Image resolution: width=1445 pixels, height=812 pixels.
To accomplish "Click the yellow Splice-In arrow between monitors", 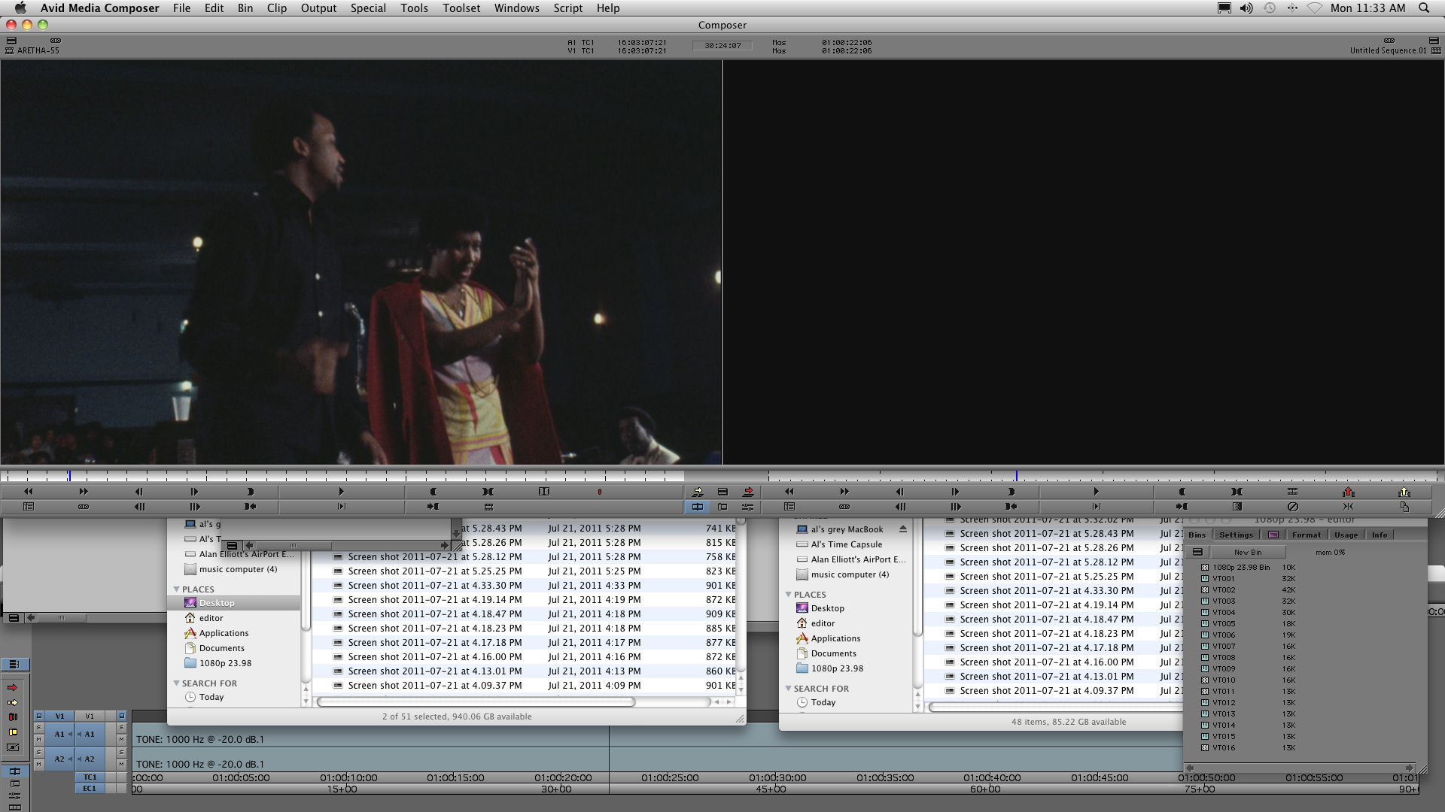I will 697,492.
